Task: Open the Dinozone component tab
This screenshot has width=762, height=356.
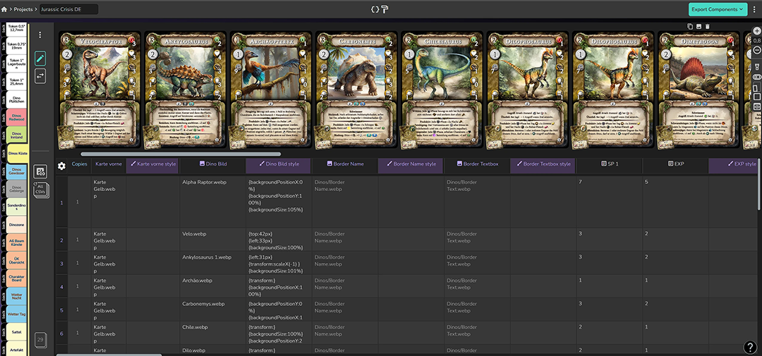Action: [x=16, y=226]
